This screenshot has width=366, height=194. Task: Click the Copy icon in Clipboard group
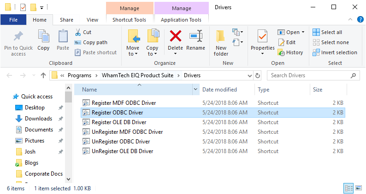(43, 37)
